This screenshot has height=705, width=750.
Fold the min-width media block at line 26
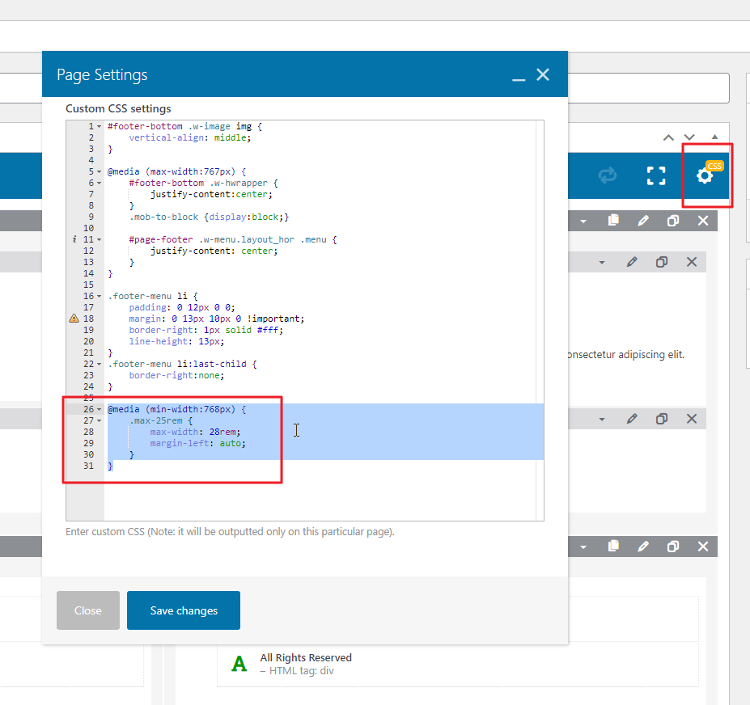coord(99,410)
